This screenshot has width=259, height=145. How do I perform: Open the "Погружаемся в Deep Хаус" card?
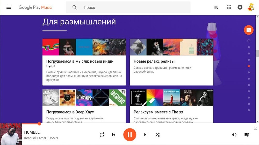click(x=84, y=106)
